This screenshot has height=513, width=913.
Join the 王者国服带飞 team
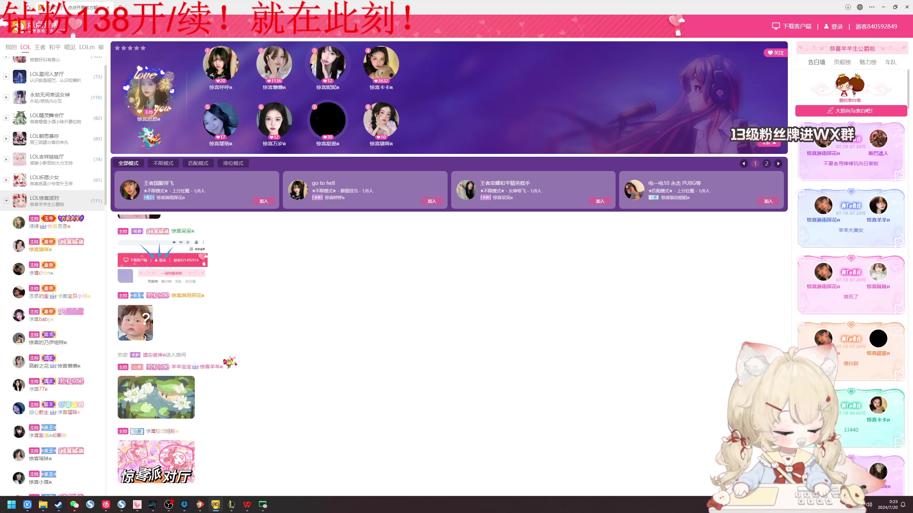click(x=264, y=201)
